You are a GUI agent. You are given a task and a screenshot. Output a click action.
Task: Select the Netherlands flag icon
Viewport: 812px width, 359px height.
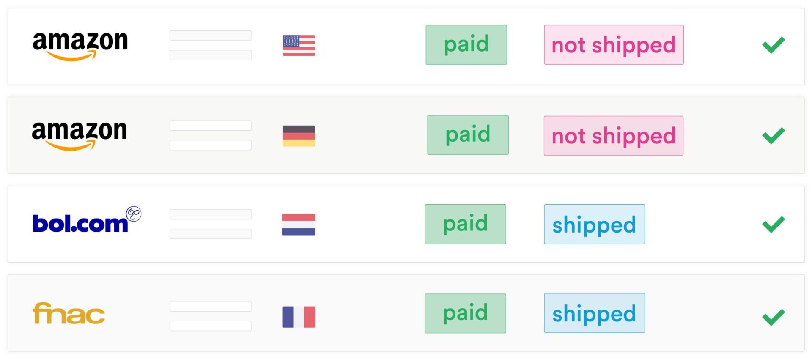[299, 225]
